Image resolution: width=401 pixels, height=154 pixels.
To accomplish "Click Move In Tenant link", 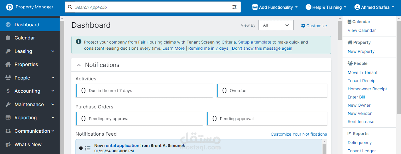I will click(x=363, y=72).
